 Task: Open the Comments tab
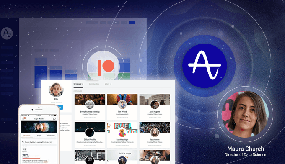pyautogui.click(x=94, y=84)
